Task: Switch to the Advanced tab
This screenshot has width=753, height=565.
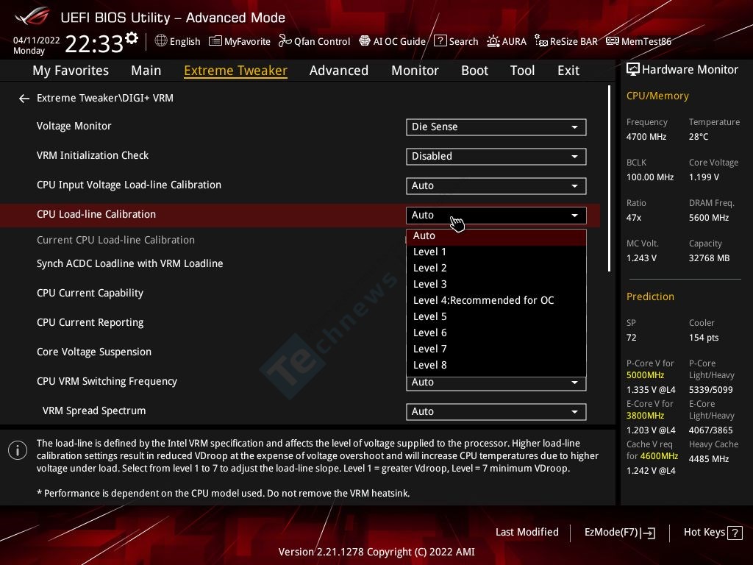Action: [x=339, y=71]
